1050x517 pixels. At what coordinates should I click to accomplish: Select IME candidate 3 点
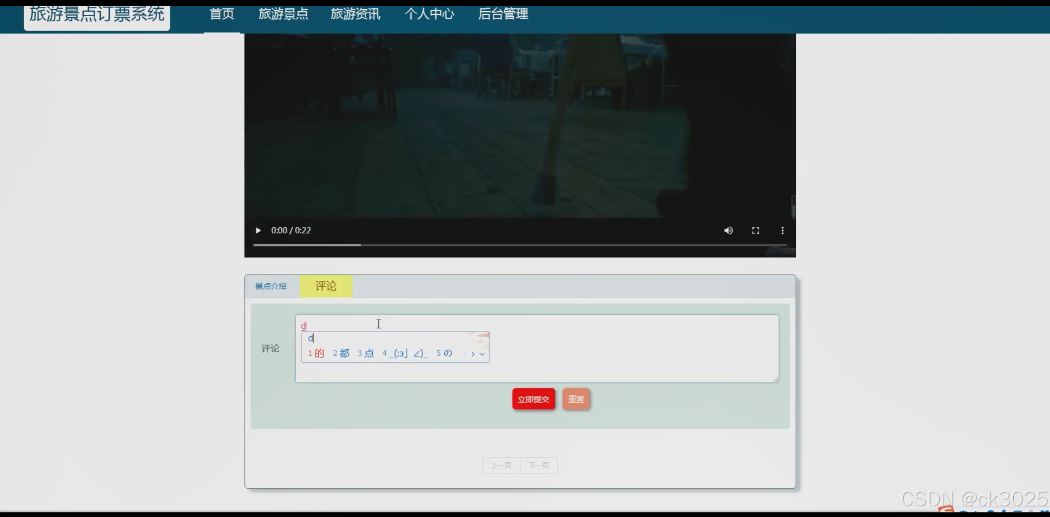(x=366, y=353)
